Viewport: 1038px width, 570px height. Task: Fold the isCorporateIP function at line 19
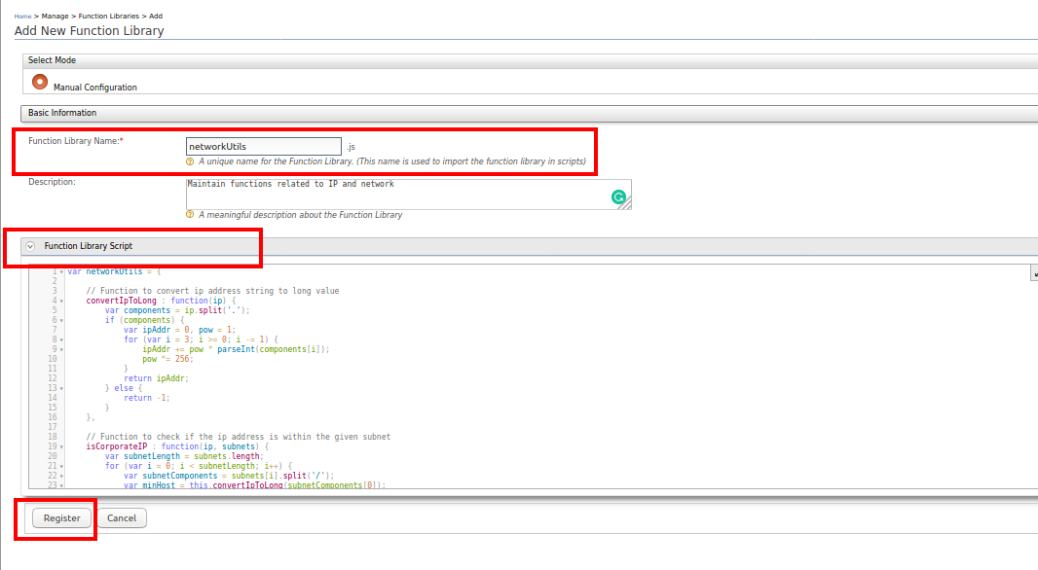61,446
